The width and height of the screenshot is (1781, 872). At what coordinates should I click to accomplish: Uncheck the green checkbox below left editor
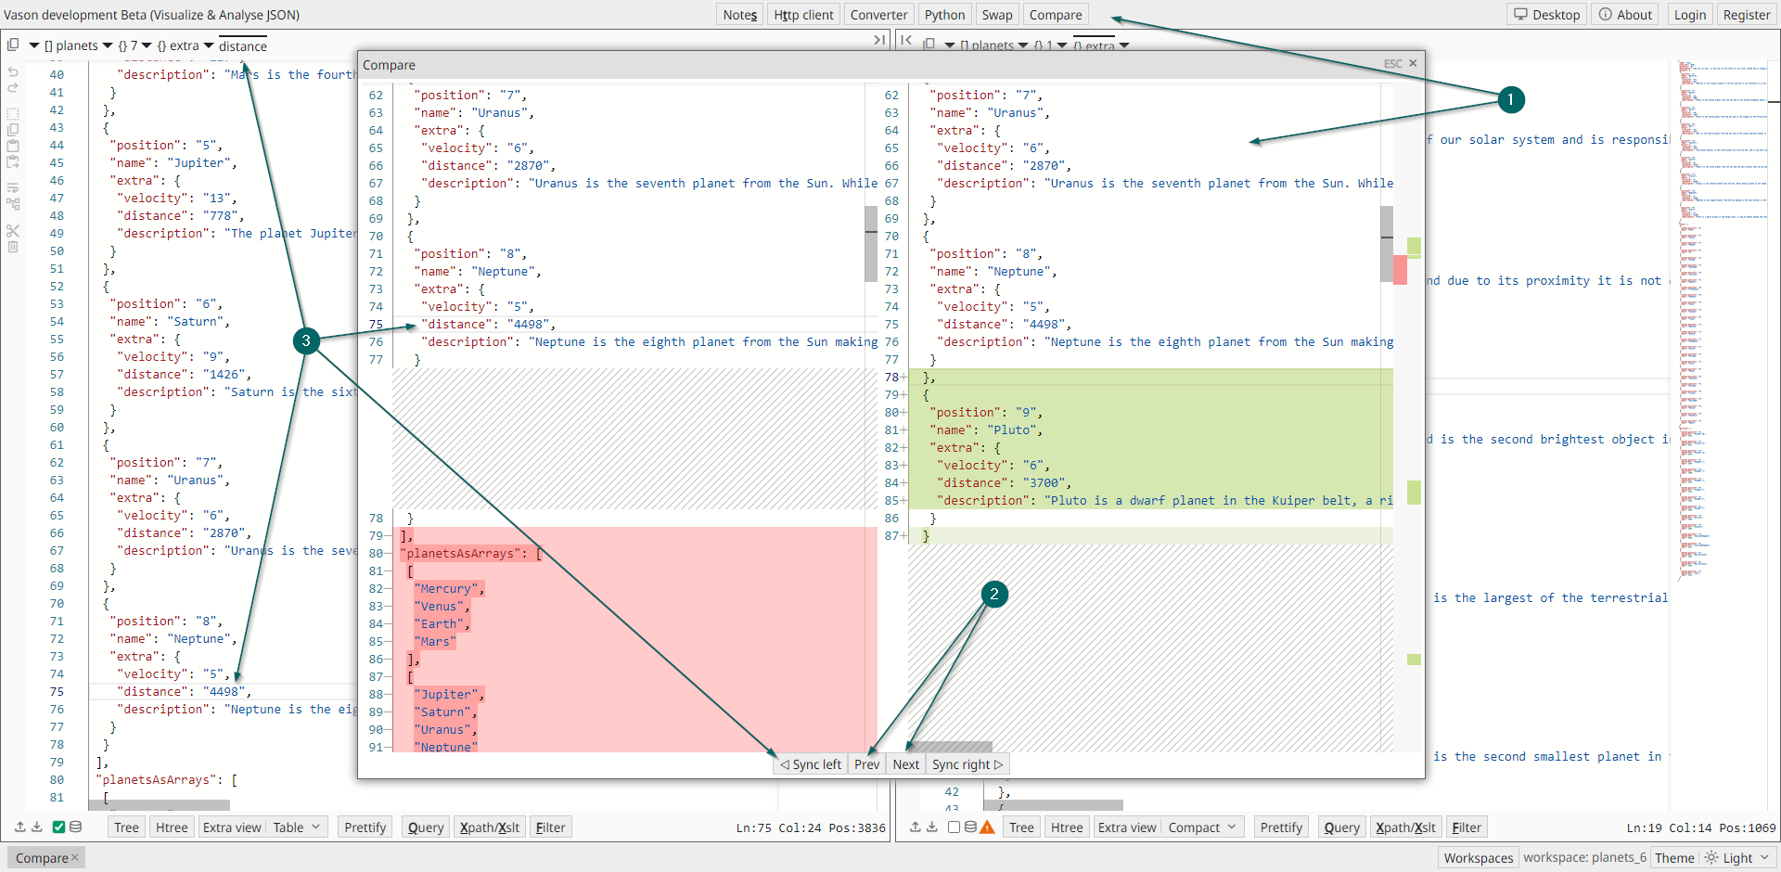coord(58,827)
